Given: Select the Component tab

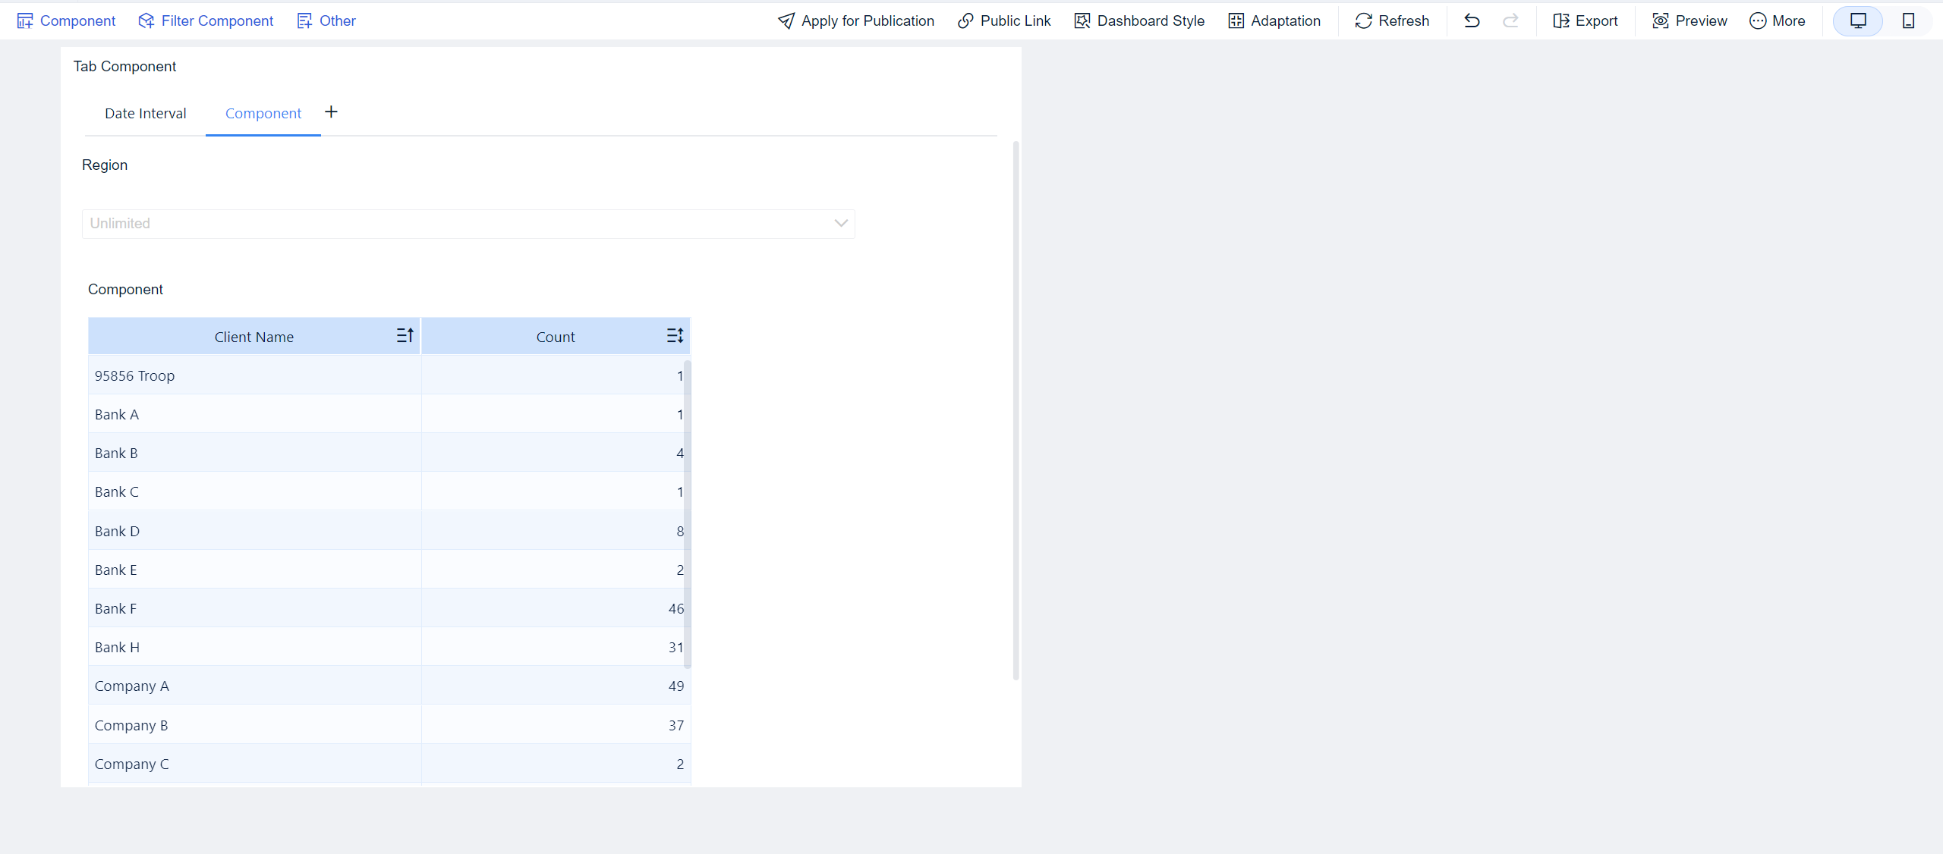Looking at the screenshot, I should [x=263, y=113].
